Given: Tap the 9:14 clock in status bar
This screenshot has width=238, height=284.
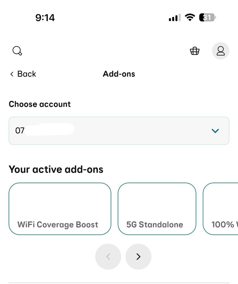Looking at the screenshot, I should click(x=45, y=18).
